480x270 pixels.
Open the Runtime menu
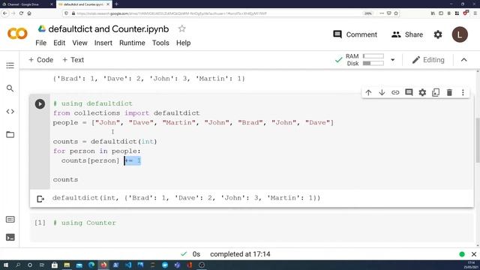point(132,43)
